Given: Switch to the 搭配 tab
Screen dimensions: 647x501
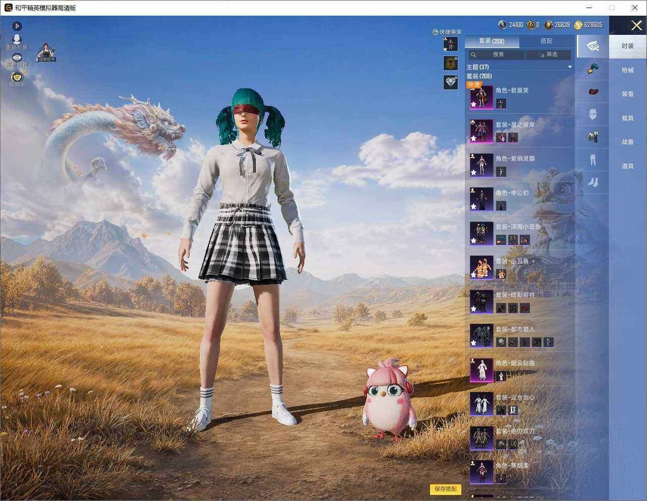Looking at the screenshot, I should tap(547, 41).
